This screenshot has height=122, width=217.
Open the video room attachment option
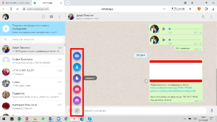[77, 56]
